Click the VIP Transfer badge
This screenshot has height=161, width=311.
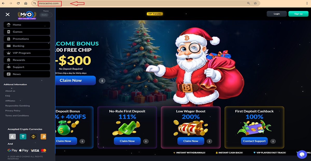coord(155,14)
